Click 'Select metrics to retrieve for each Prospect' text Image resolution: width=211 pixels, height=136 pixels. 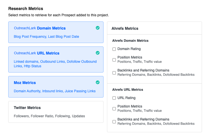pos(59,15)
